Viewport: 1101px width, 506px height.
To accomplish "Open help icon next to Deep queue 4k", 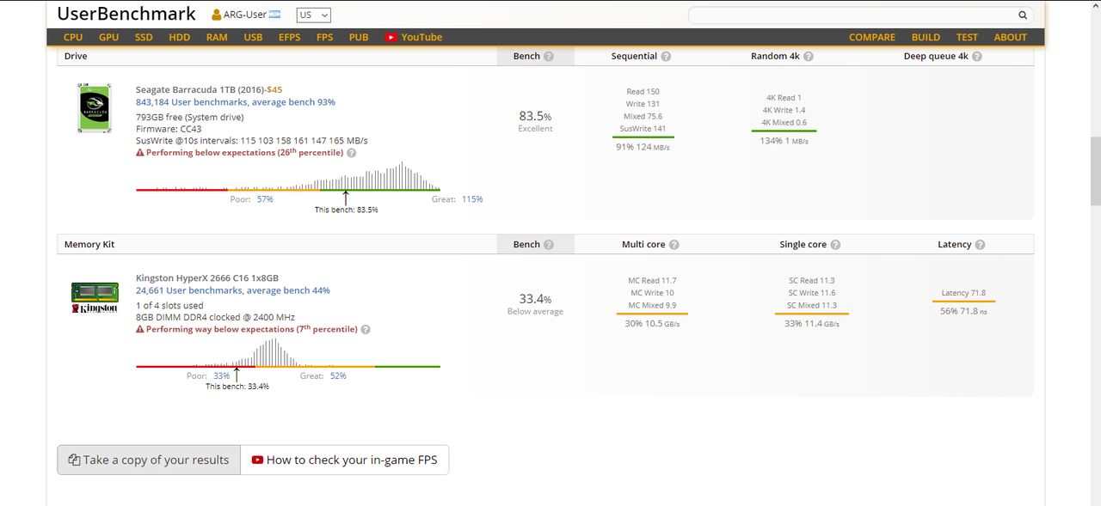I will coord(977,57).
